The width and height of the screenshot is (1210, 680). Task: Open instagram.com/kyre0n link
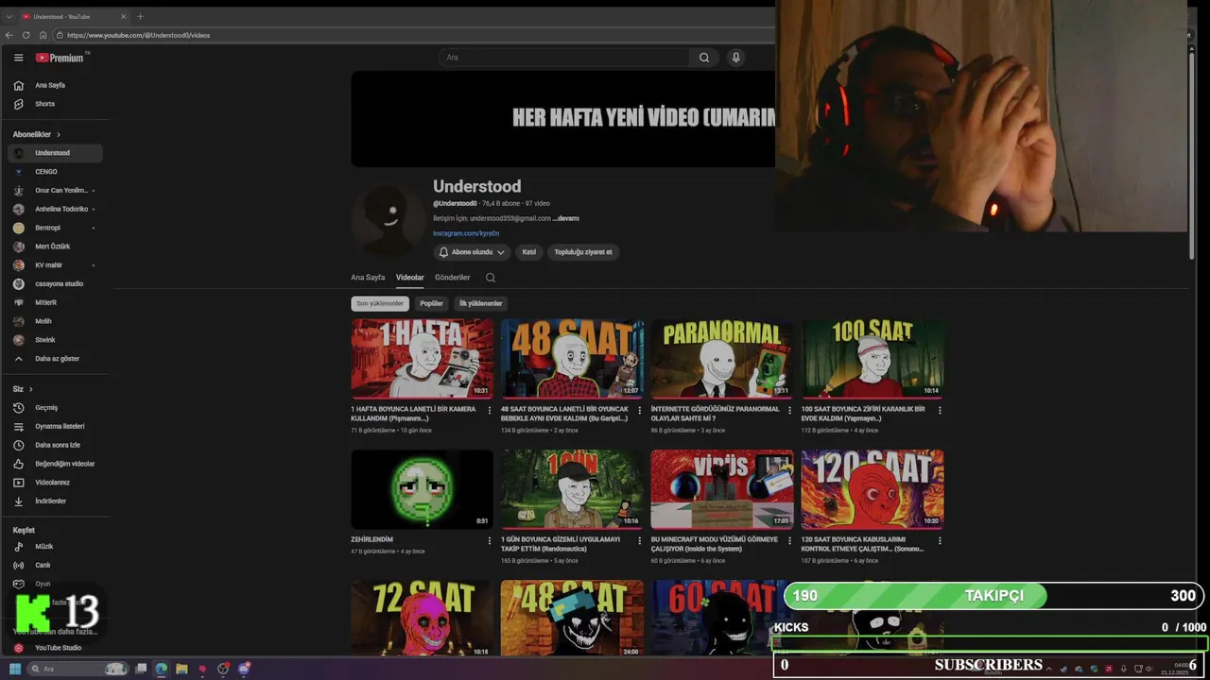pyautogui.click(x=466, y=233)
